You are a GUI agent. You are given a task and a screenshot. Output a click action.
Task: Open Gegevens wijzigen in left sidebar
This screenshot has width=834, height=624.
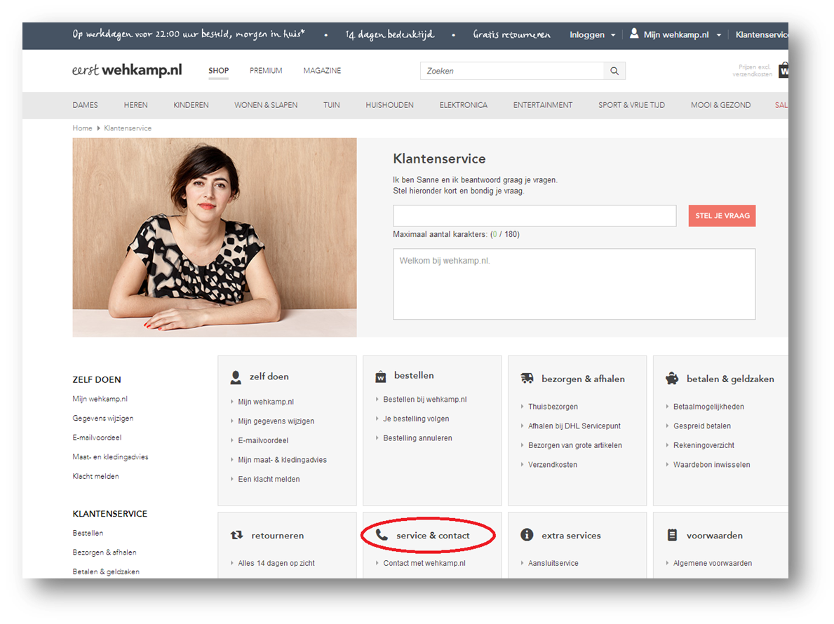point(102,419)
